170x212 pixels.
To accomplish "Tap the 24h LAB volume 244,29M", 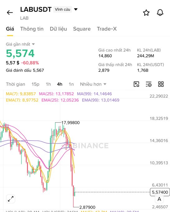I will pos(146,56).
